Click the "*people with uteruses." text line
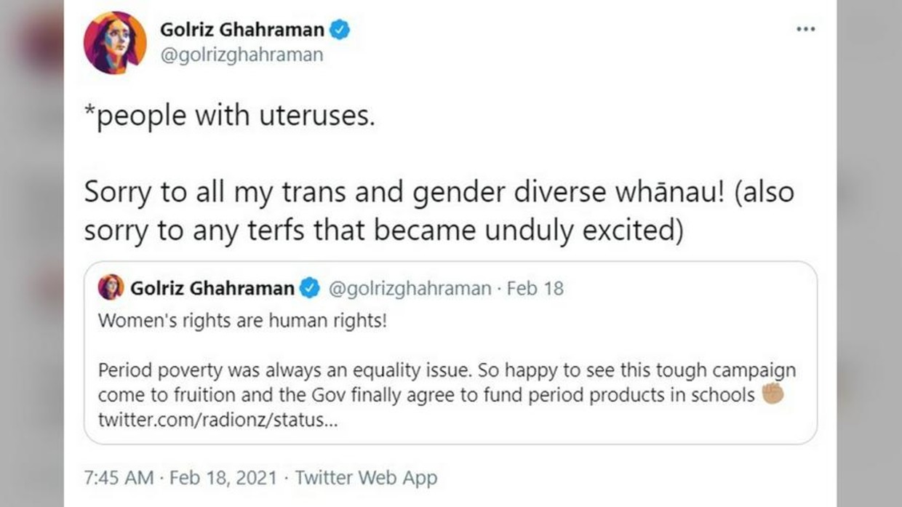 coord(230,116)
